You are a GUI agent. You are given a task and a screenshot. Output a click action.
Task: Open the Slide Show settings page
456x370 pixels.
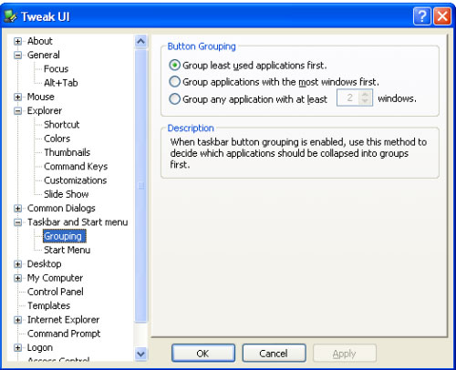67,194
